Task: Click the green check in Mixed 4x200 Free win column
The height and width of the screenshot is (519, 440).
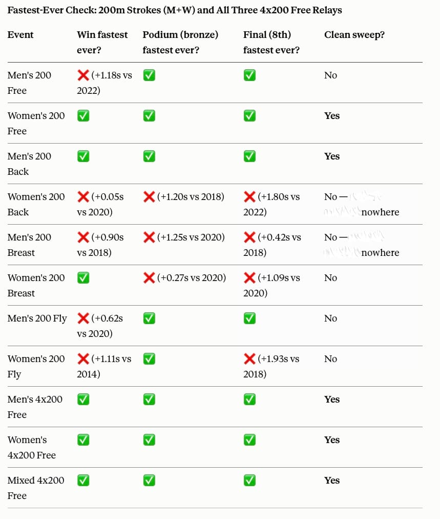Action: [x=83, y=480]
